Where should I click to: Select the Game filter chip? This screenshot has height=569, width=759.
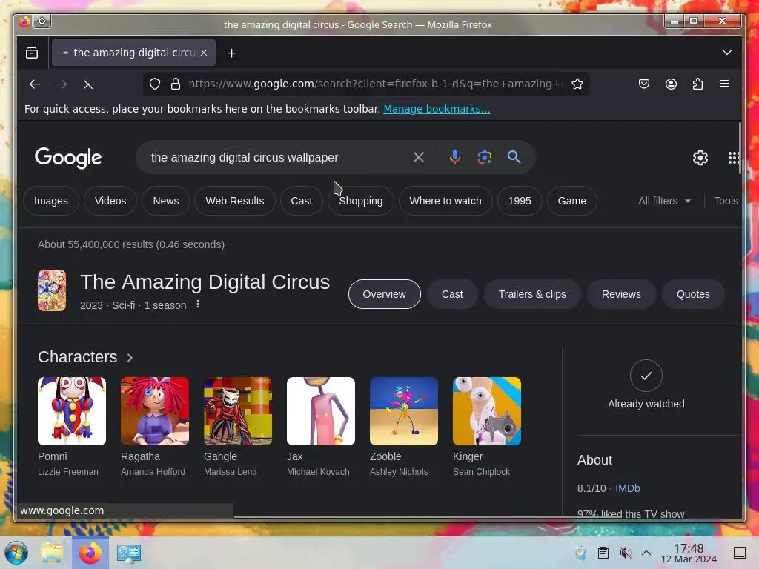(x=571, y=201)
